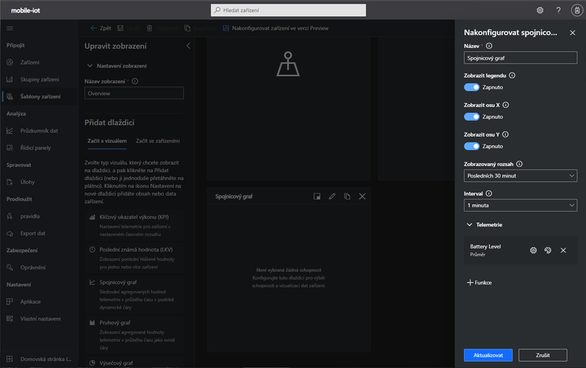Image resolution: width=586 pixels, height=368 pixels.
Task: Click the hamburger menu icon in sidebar
Action: tap(10, 28)
